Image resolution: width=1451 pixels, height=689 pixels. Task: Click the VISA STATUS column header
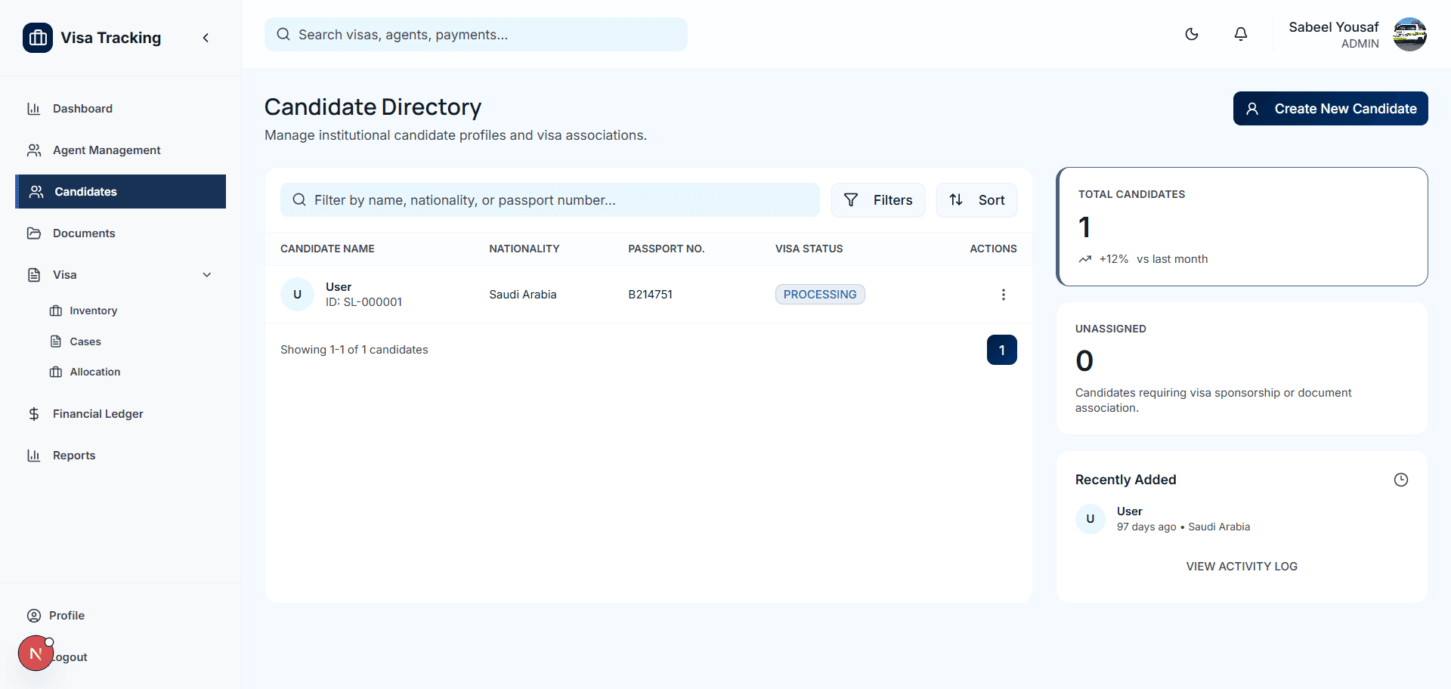click(809, 249)
